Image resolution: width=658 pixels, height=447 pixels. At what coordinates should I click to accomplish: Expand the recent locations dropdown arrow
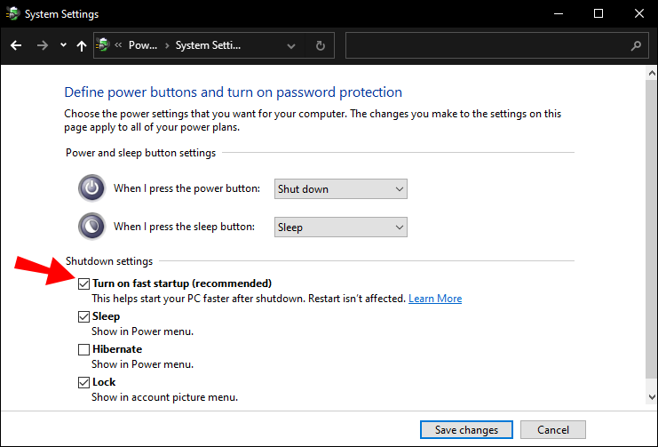(62, 45)
